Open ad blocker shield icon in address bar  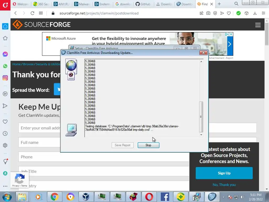[x=215, y=13]
